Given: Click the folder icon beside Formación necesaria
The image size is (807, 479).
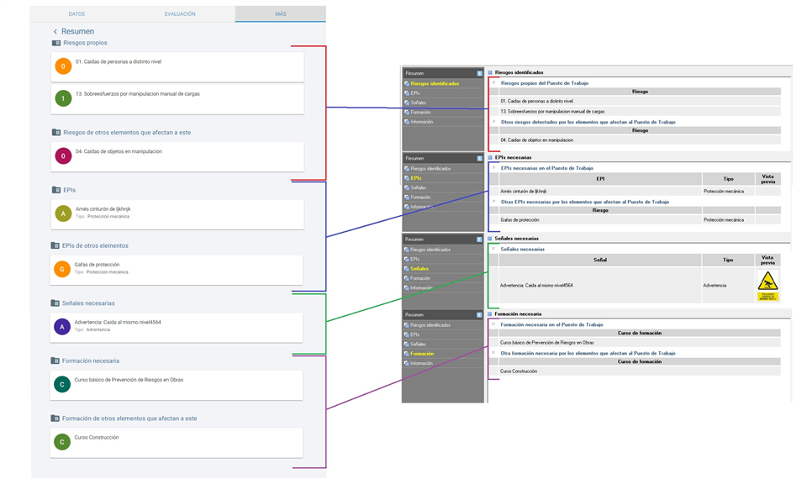Looking at the screenshot, I should 55,361.
